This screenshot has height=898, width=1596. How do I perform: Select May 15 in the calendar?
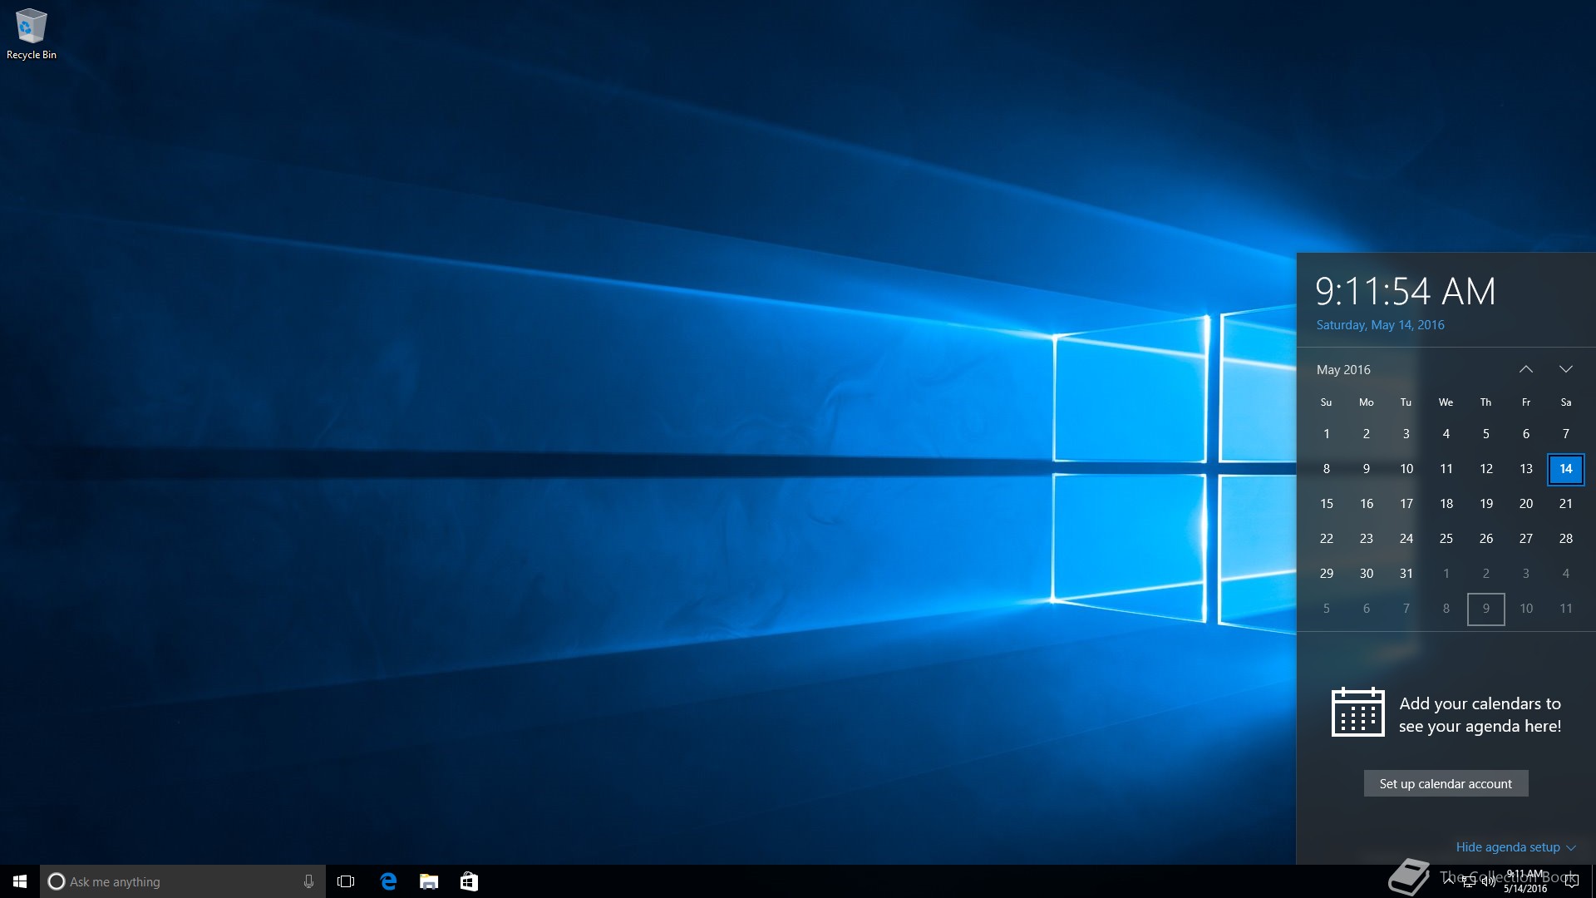point(1327,504)
